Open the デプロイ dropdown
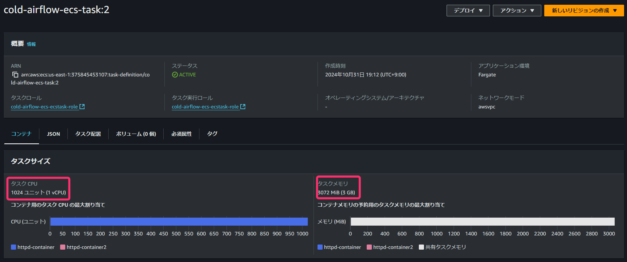Image resolution: width=627 pixels, height=262 pixels. [468, 11]
